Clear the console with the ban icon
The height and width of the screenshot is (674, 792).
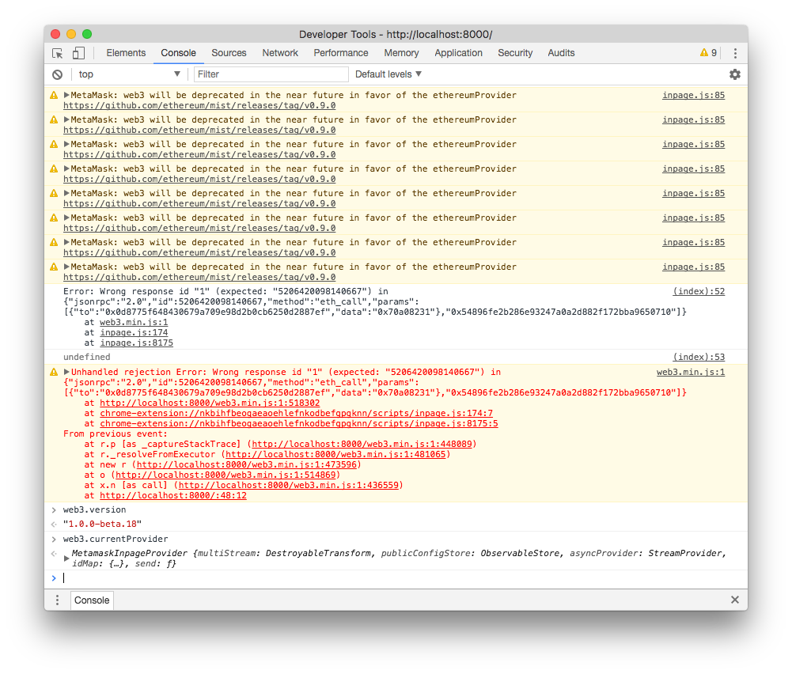58,74
